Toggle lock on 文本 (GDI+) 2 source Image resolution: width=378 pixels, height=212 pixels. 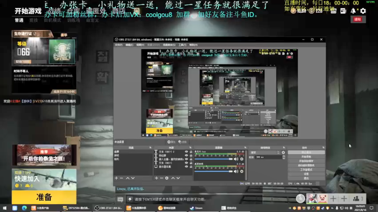pos(191,152)
